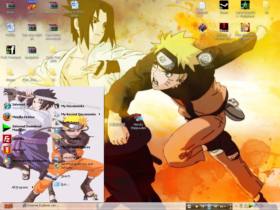Launch Steam from the desktop
280x210 pixels.
224,8
